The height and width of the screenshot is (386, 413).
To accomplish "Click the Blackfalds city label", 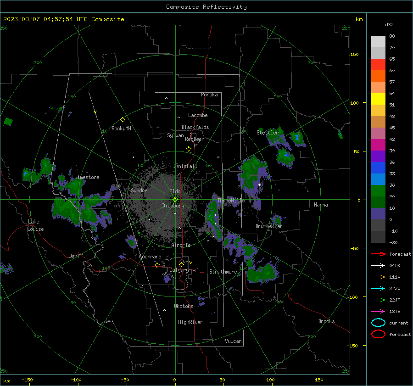I will point(195,127).
